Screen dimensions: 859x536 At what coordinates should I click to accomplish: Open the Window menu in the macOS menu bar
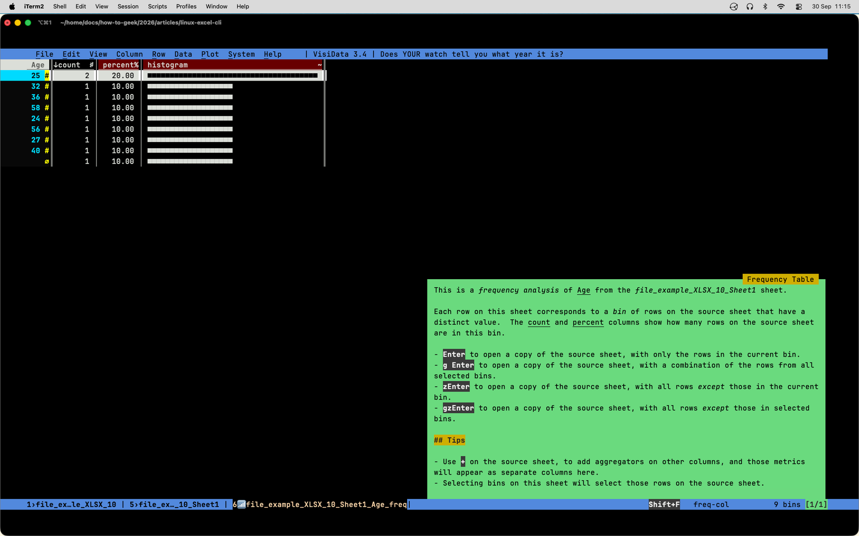[x=217, y=7]
